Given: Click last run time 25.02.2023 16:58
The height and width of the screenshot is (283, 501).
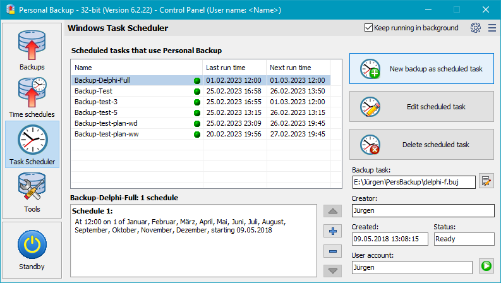Looking at the screenshot, I should coord(234,91).
